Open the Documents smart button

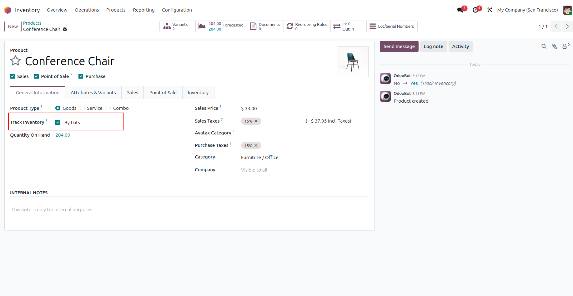(x=265, y=27)
